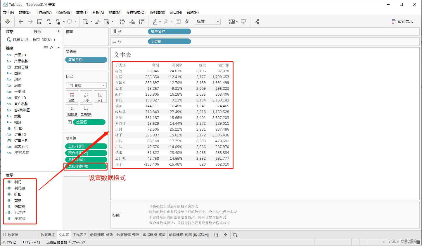Viewport: 422px width, 246px height.
Task: Switch to the 数据特征 sheet tab
Action: tap(48, 235)
